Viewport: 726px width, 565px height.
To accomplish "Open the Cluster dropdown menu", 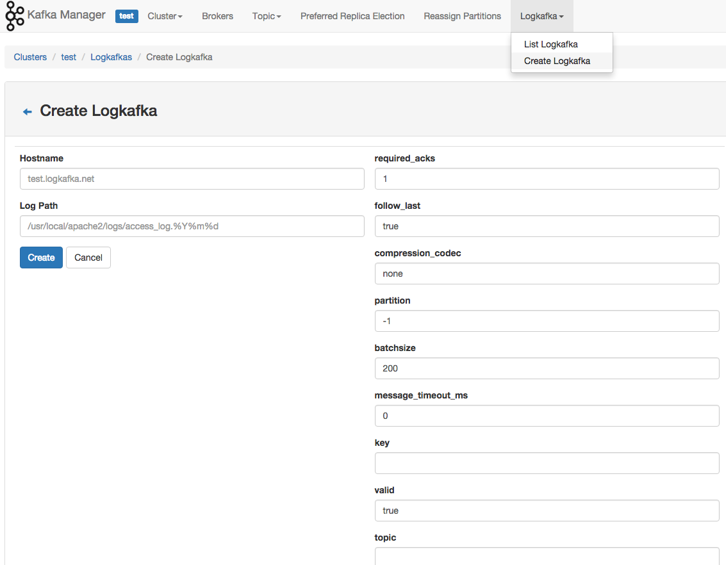I will (x=165, y=16).
